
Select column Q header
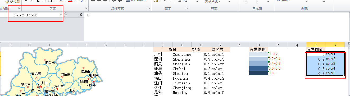tap(297, 45)
